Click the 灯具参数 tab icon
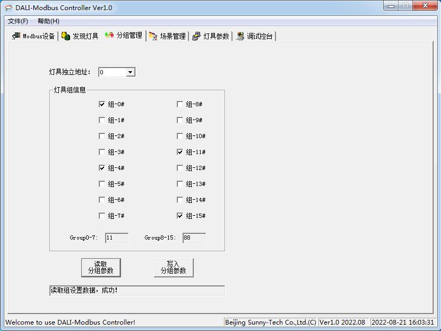 click(x=196, y=36)
